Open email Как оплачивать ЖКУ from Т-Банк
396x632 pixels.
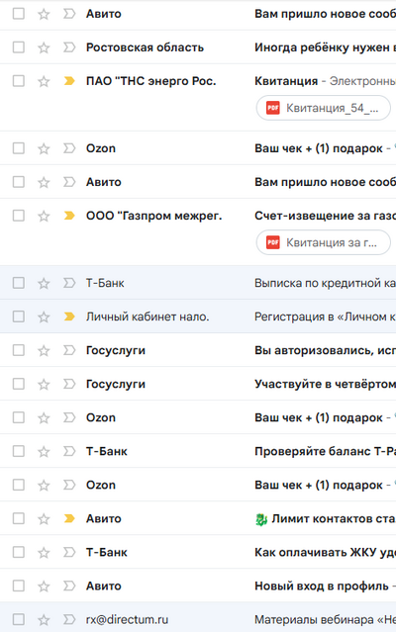tap(325, 552)
